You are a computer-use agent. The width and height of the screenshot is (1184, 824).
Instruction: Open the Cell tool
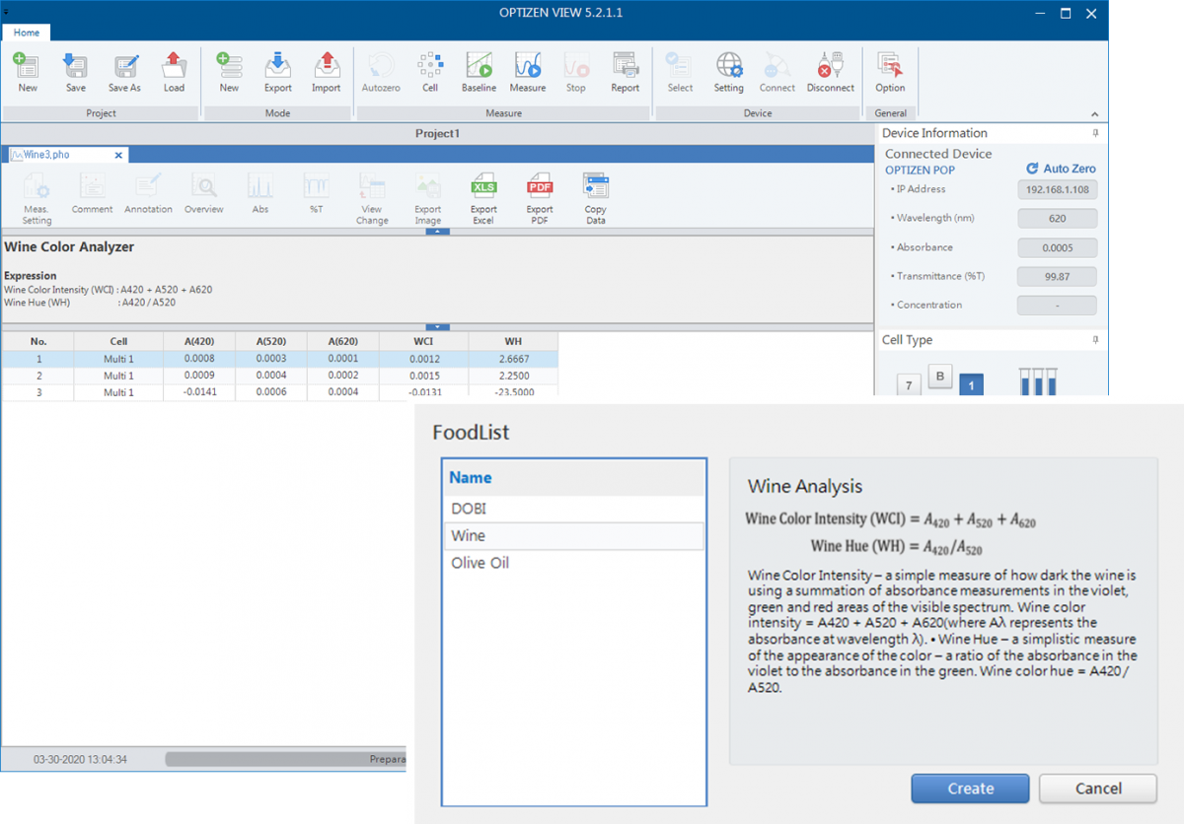430,73
